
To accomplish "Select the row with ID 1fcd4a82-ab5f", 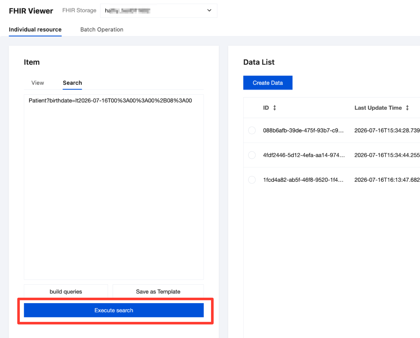I will click(x=252, y=180).
